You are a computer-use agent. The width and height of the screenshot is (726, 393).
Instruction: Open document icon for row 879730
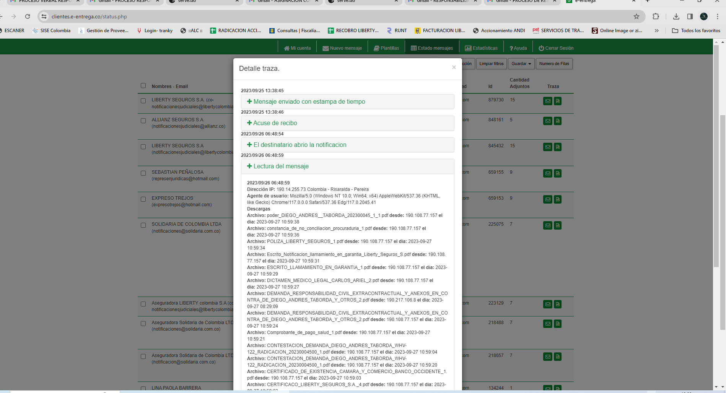(558, 101)
